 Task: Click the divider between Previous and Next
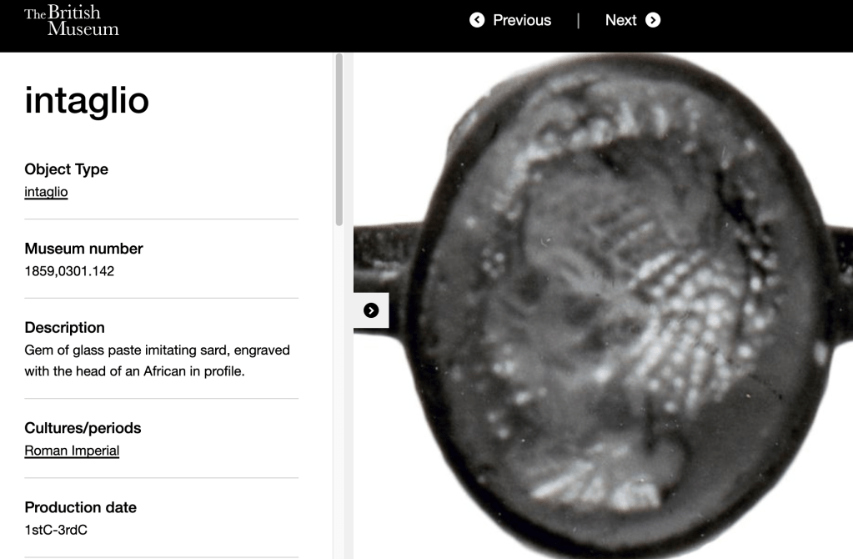578,20
